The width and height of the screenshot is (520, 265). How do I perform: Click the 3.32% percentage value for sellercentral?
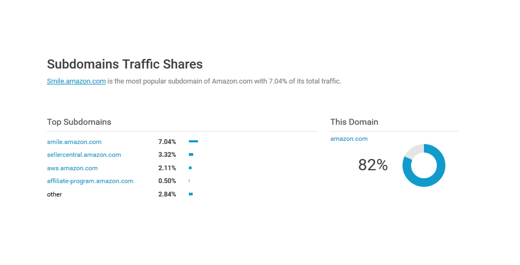click(x=167, y=155)
